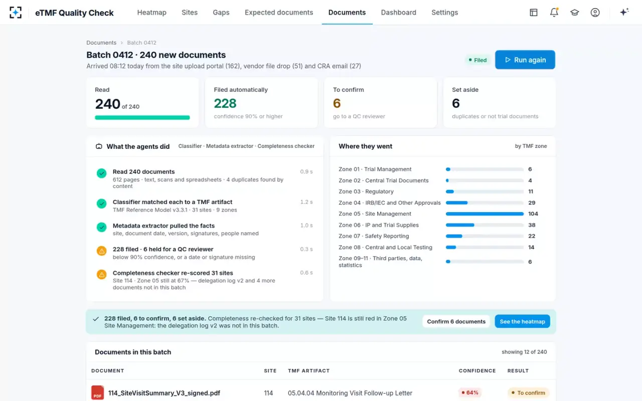Click See the heatmap button
The image size is (642, 401).
pos(523,321)
